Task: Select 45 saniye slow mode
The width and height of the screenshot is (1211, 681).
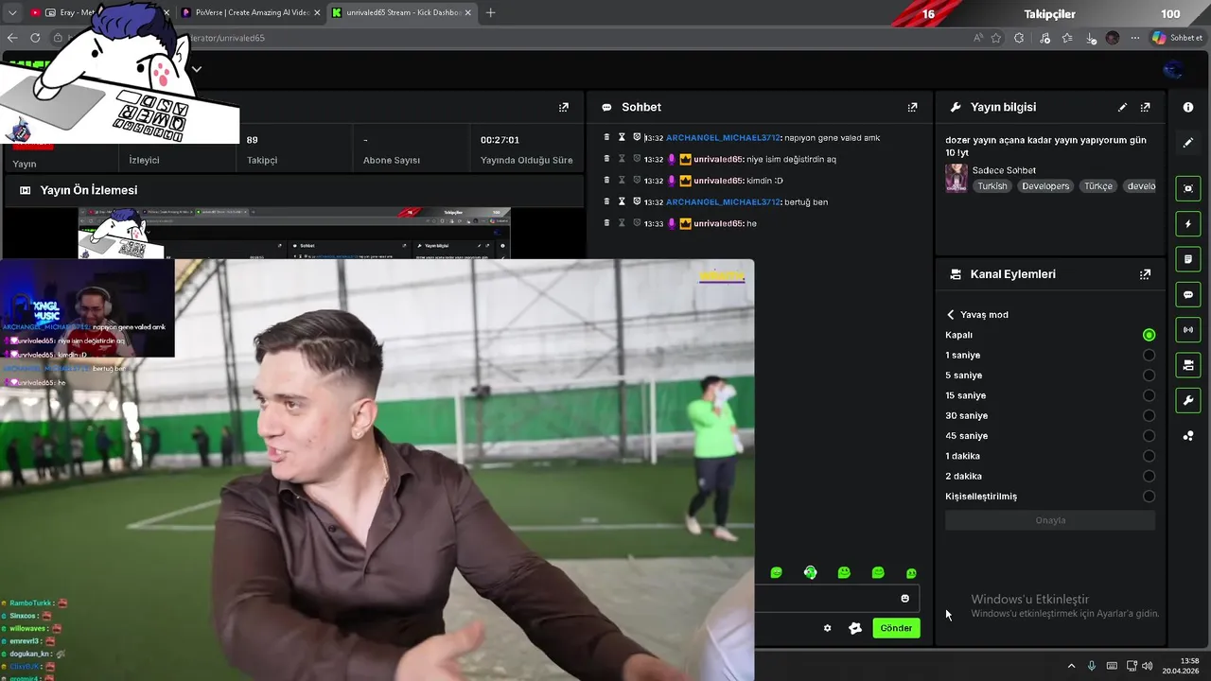Action: coord(1149,436)
